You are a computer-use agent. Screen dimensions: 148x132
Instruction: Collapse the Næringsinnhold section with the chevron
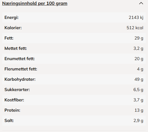pyautogui.click(x=141, y=3)
